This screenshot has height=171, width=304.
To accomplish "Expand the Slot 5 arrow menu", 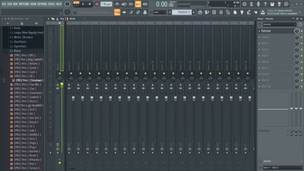I will pos(259,56).
